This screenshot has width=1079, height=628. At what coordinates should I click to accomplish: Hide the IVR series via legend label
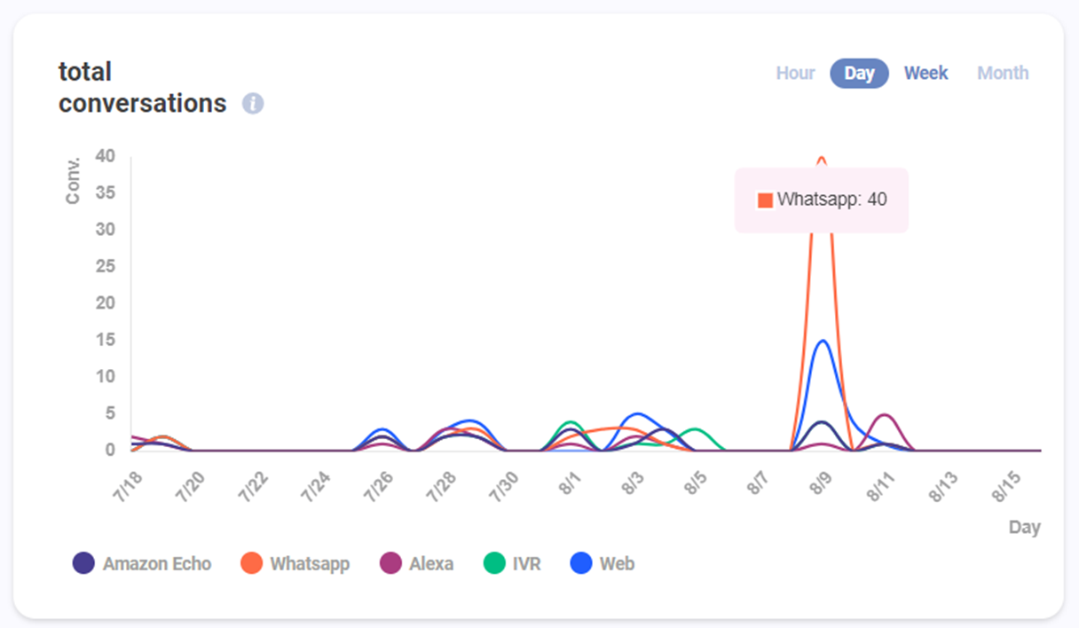click(x=526, y=563)
